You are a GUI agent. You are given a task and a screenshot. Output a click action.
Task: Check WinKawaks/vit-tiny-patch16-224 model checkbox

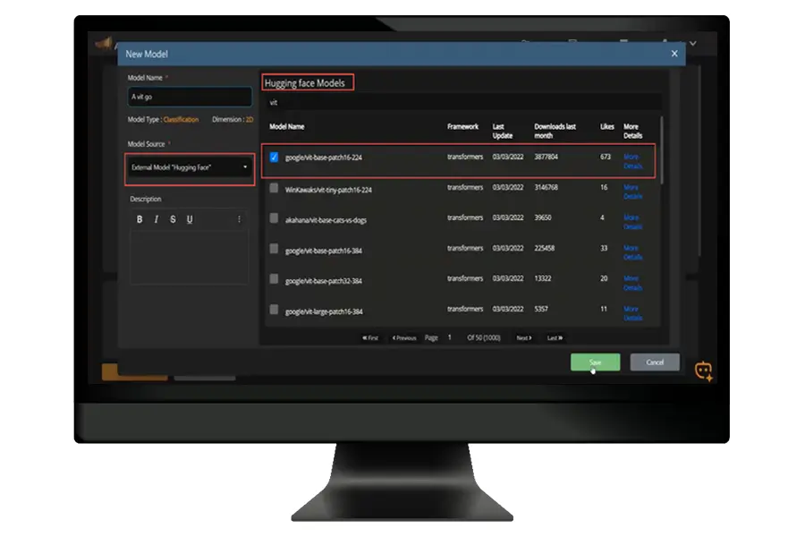[275, 188]
